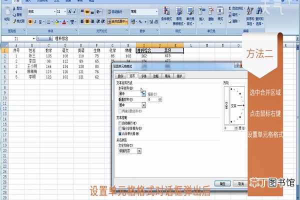
Task: Open the fill color bucket swatch
Action: [56, 22]
